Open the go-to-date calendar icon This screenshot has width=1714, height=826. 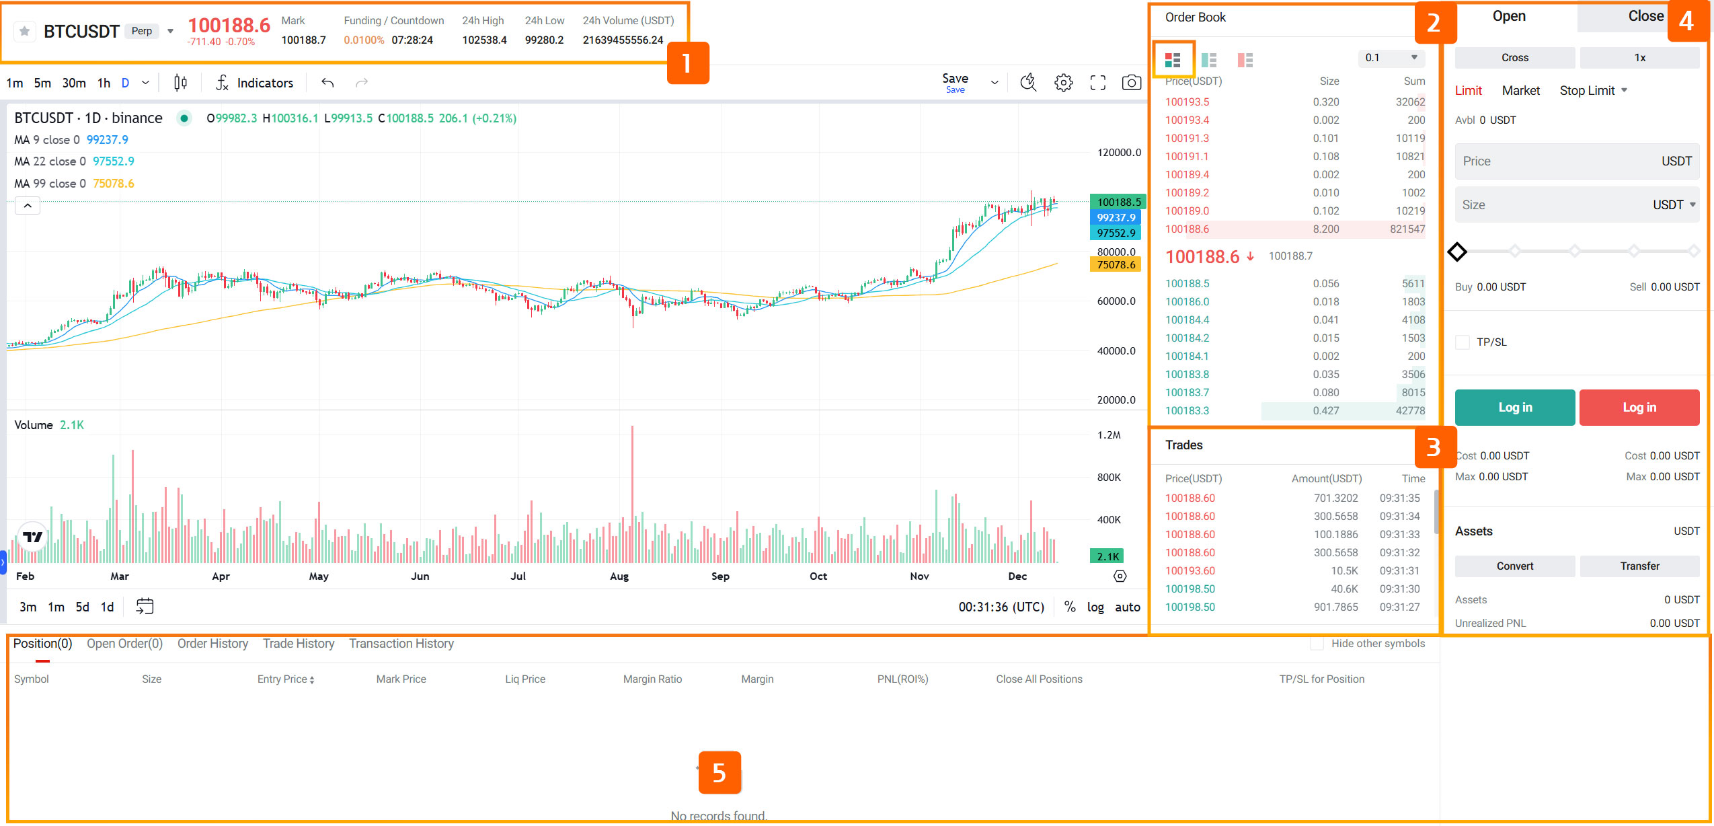[x=145, y=607]
